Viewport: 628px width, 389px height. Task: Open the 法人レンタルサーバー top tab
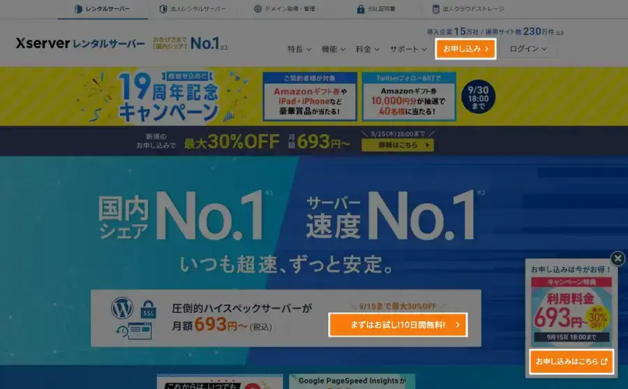pos(193,9)
